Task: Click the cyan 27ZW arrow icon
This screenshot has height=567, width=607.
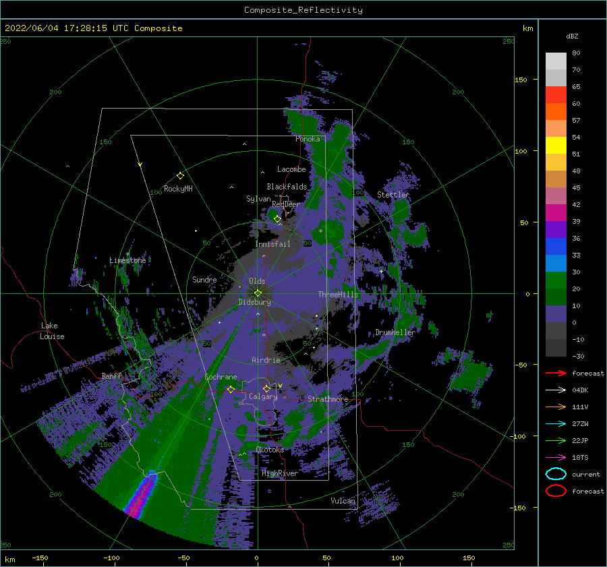Action: pos(556,424)
